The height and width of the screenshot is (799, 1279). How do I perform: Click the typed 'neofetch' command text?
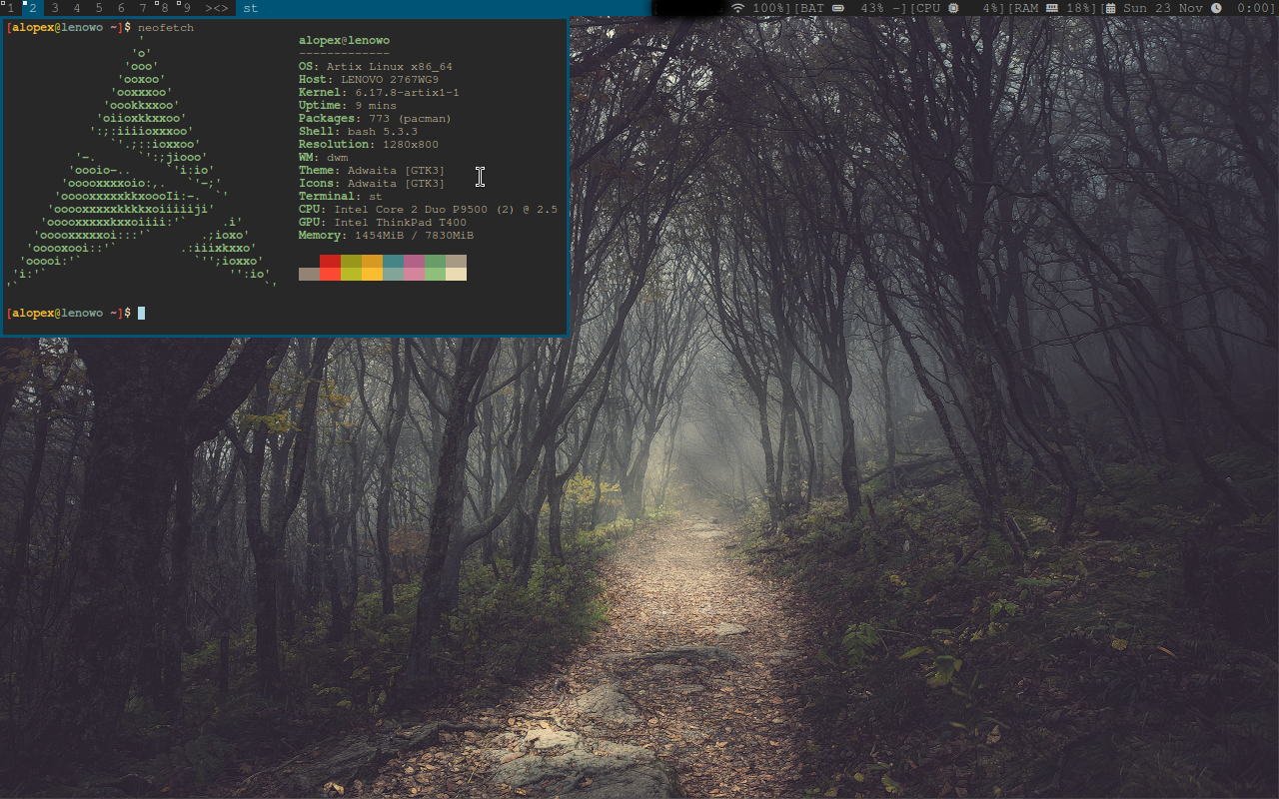click(166, 28)
